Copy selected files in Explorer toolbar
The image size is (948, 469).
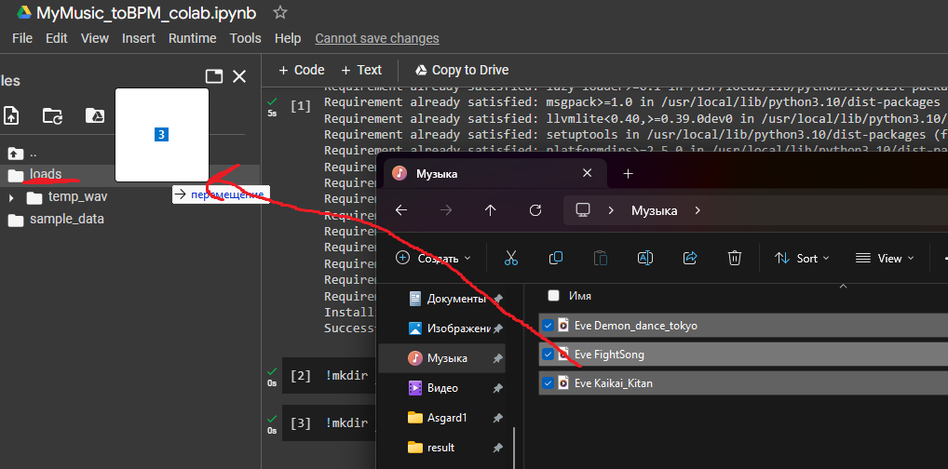pyautogui.click(x=556, y=258)
